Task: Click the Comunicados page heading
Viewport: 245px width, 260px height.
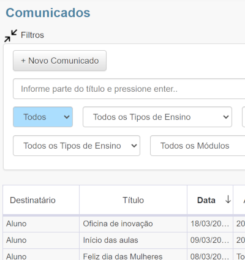Action: tap(48, 13)
